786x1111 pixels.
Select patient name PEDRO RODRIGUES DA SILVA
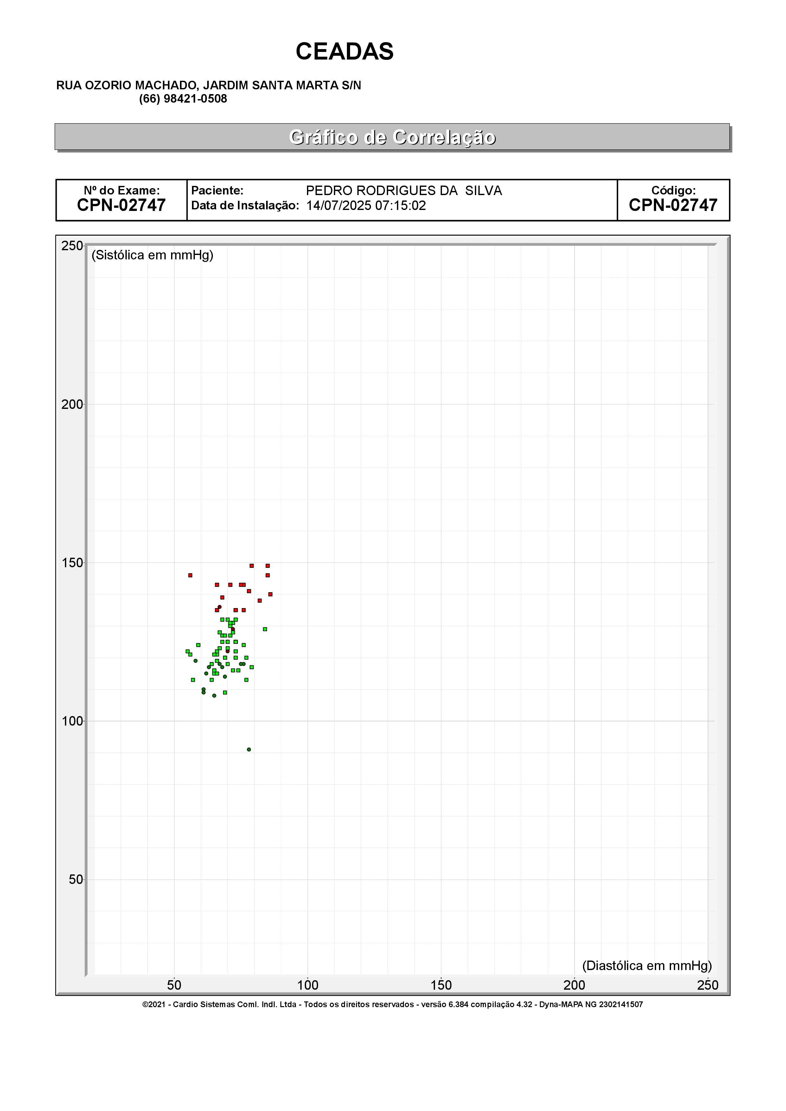click(404, 191)
